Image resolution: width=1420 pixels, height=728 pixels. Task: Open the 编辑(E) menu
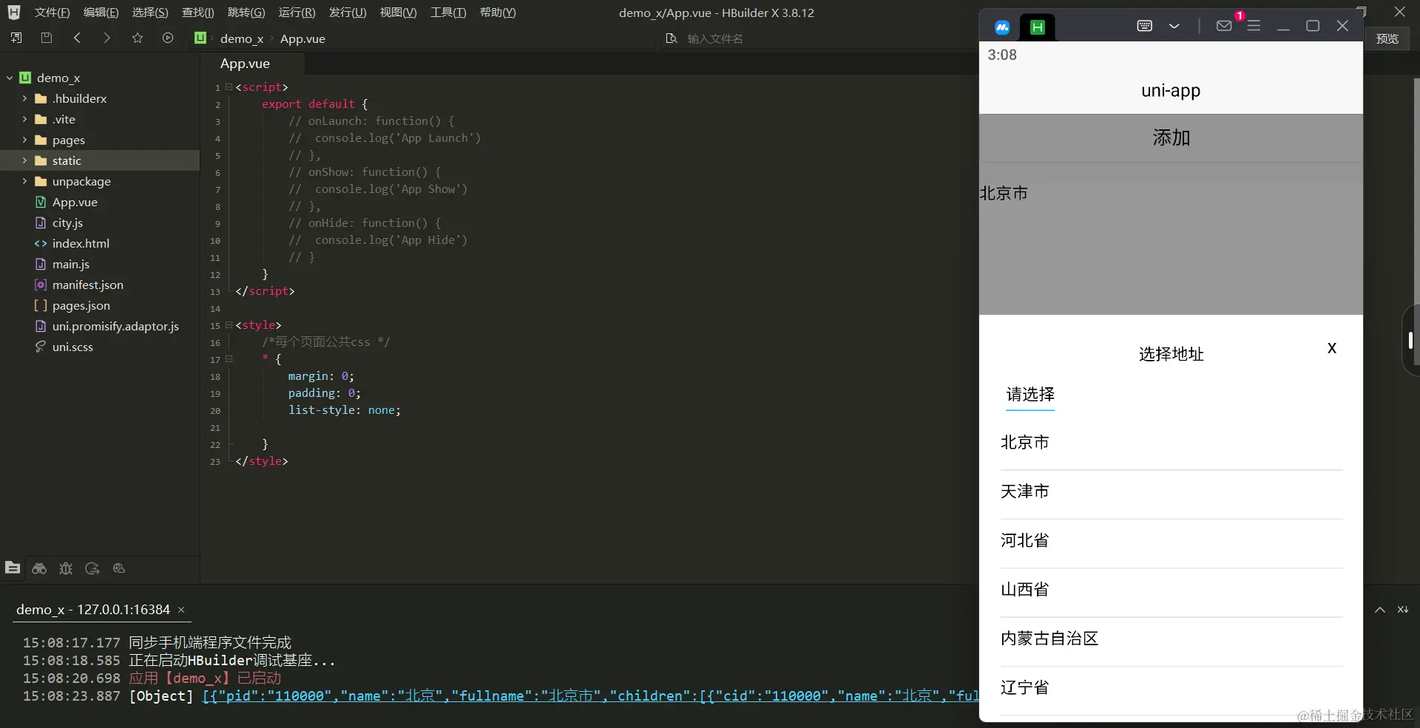click(101, 13)
